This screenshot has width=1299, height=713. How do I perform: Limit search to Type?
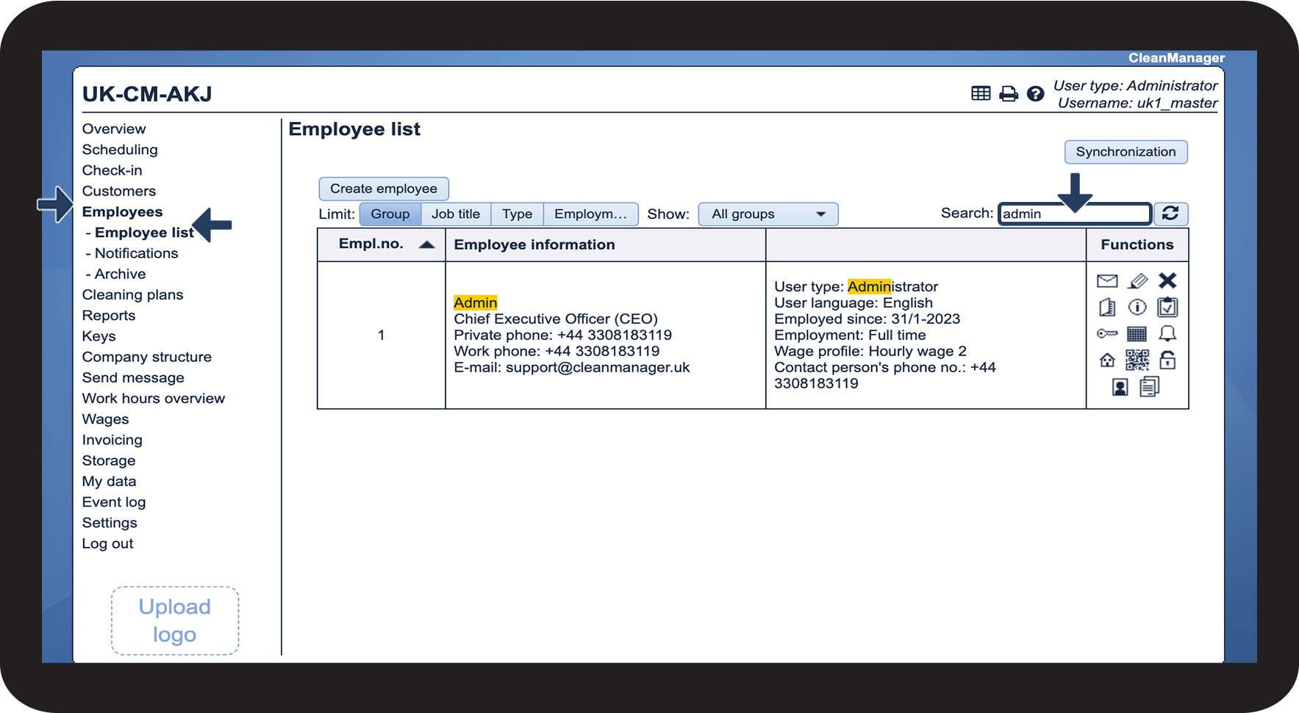517,214
